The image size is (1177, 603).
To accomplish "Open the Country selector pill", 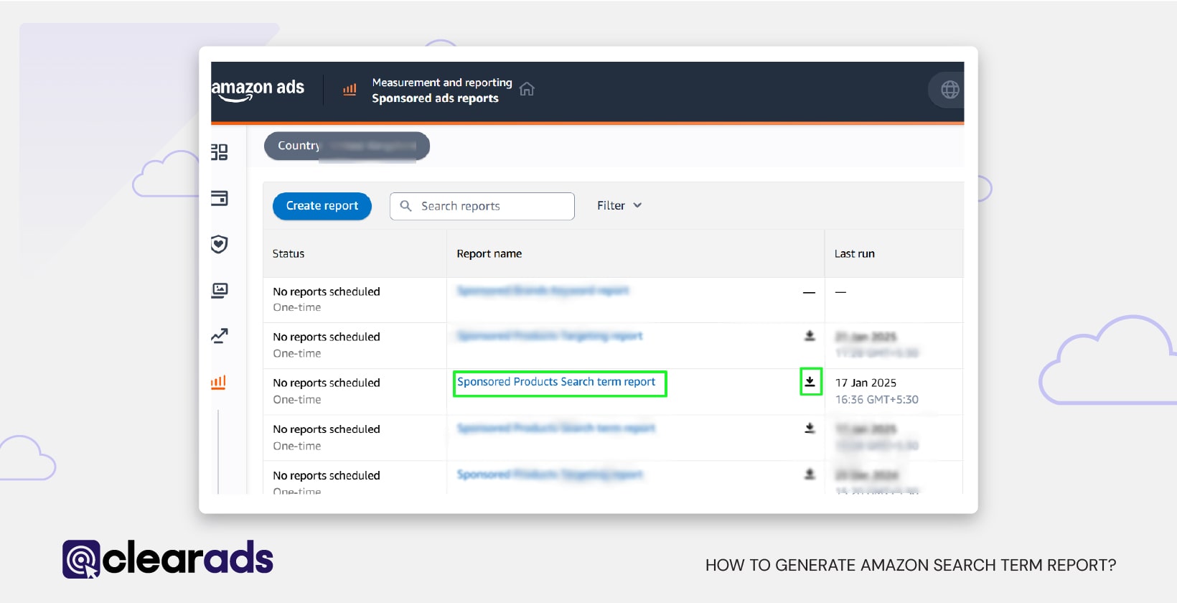I will 347,146.
